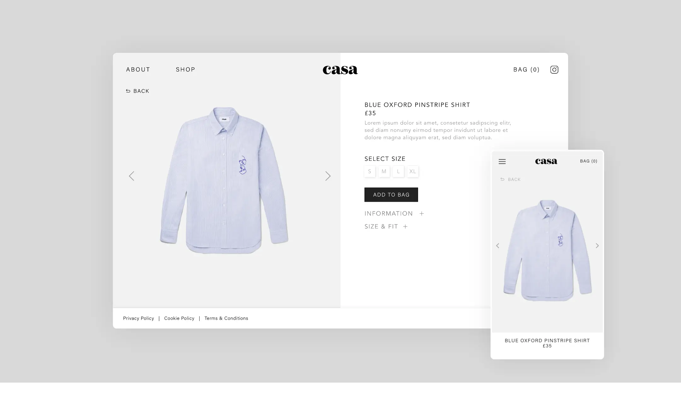Image resolution: width=681 pixels, height=393 pixels.
Task: Open the Privacy Policy link
Action: [138, 318]
